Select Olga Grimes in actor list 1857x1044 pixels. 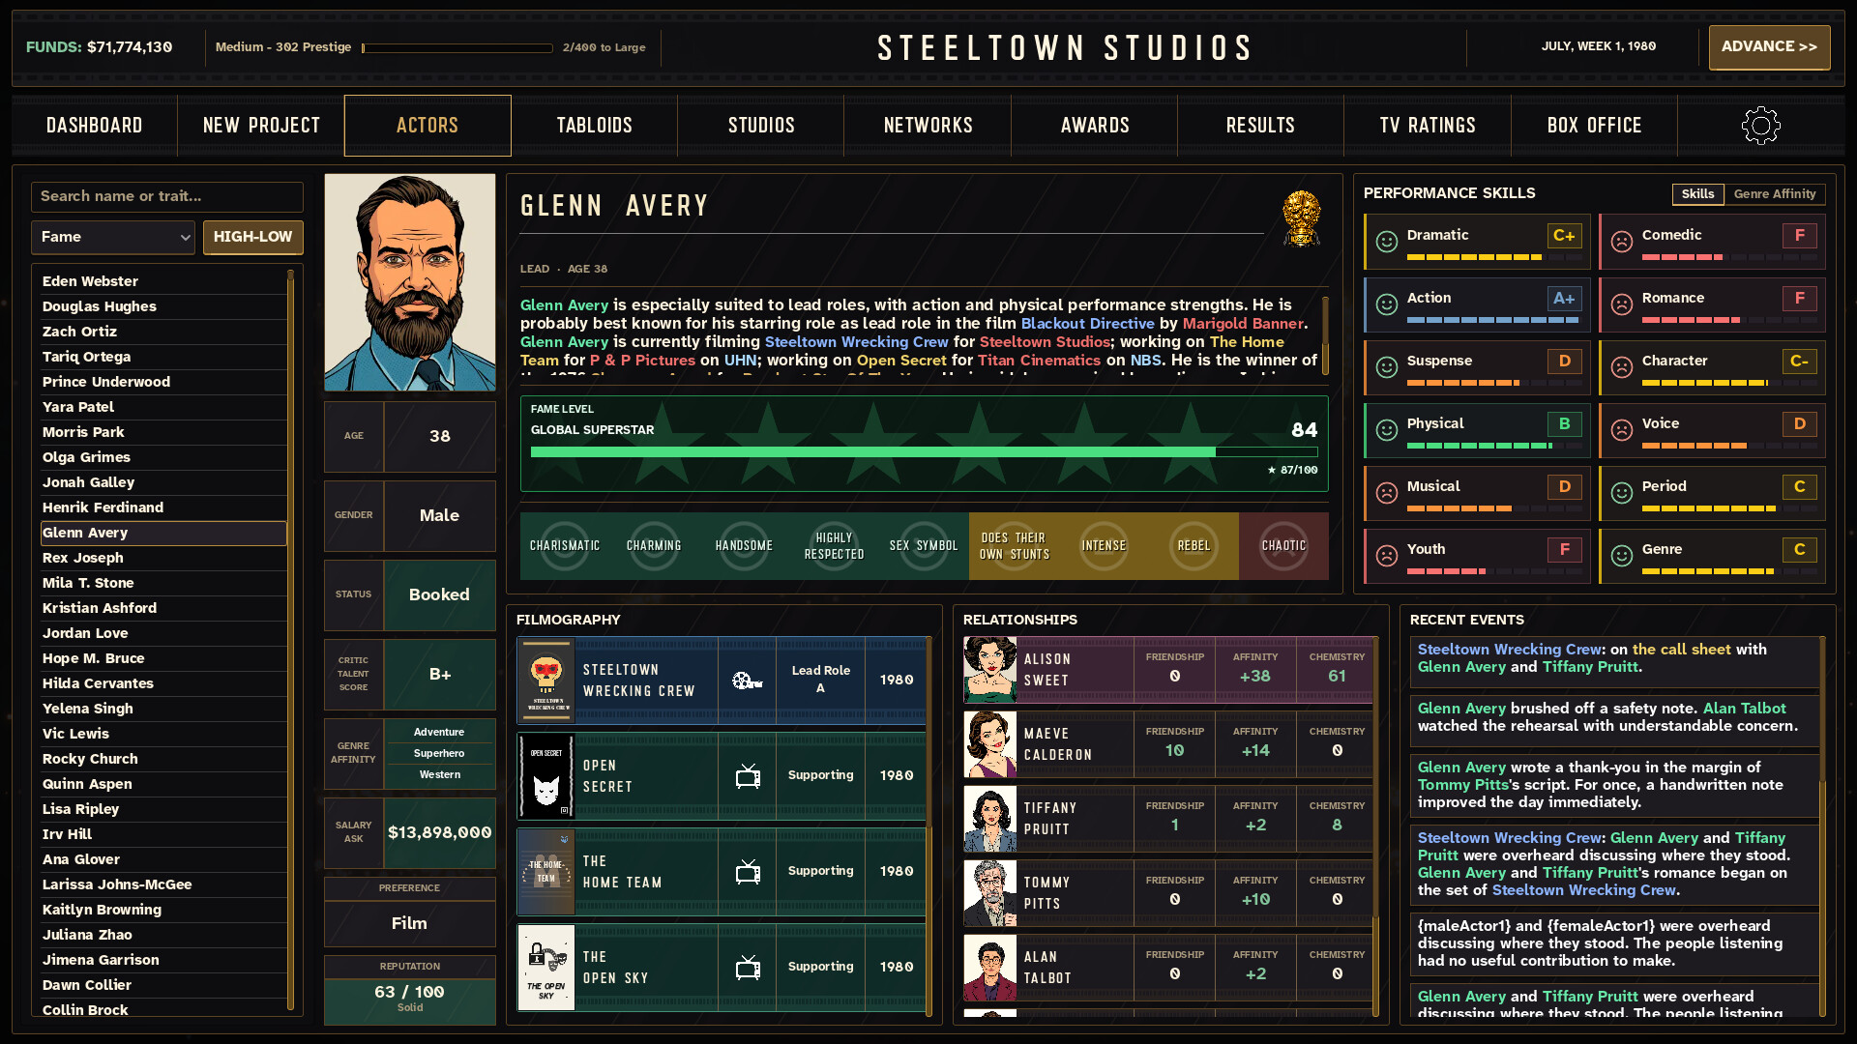[x=163, y=457]
